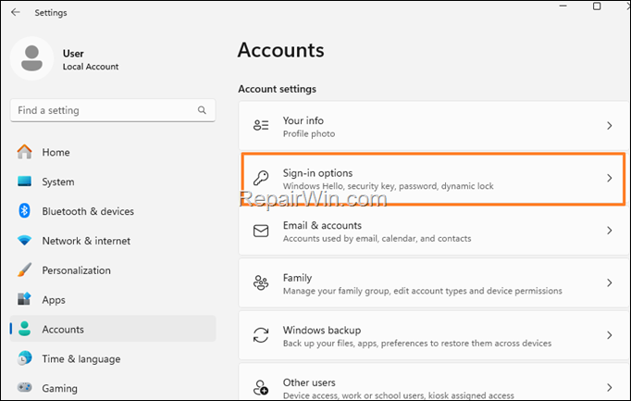Open Apps settings category
The height and width of the screenshot is (401, 631).
tap(113, 299)
